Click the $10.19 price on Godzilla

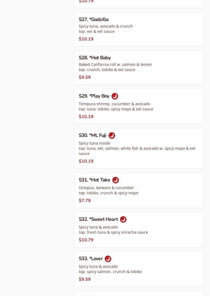click(86, 39)
